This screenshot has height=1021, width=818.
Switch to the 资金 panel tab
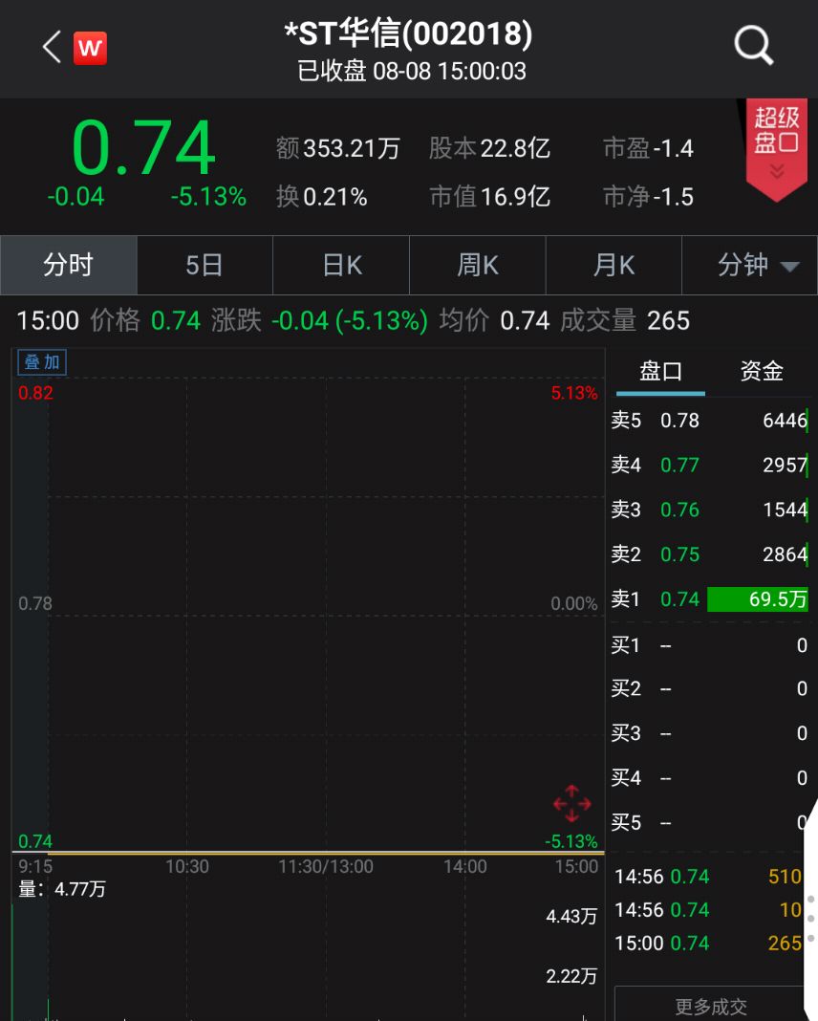pyautogui.click(x=762, y=372)
